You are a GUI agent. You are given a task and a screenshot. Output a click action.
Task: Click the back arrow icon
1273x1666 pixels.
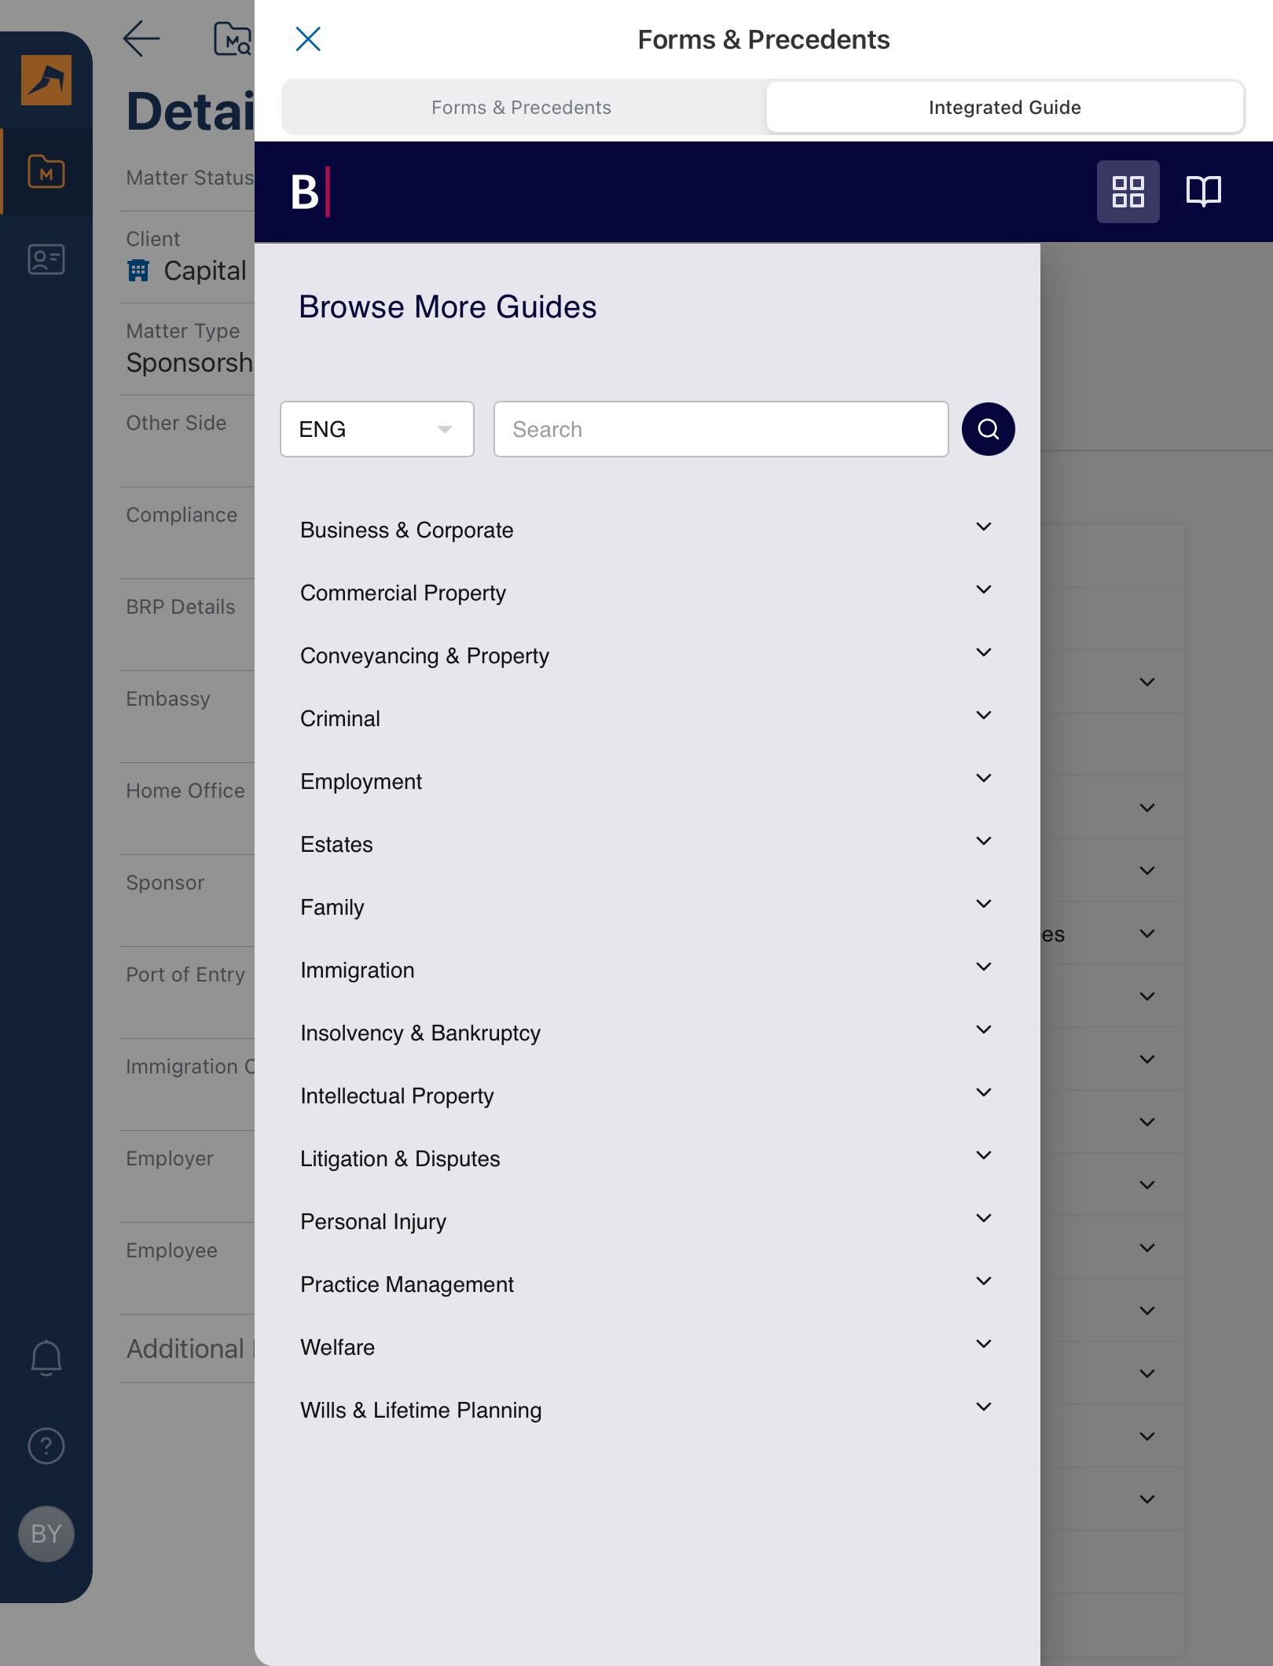tap(142, 39)
